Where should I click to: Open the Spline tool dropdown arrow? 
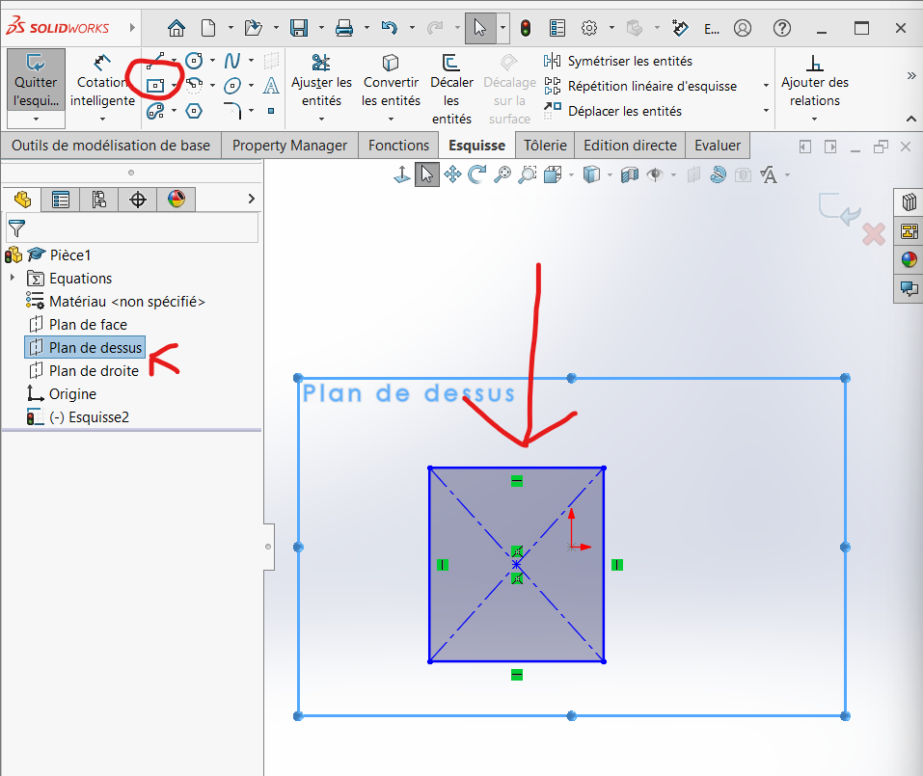click(252, 60)
